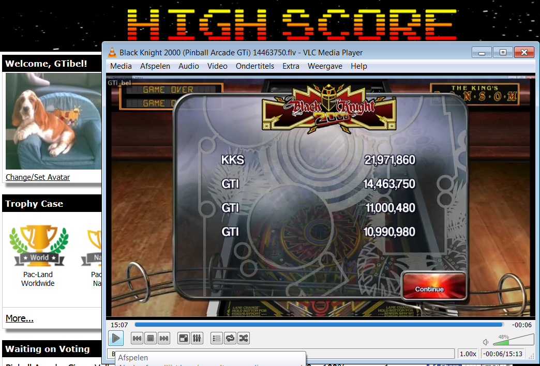Show the VLC playlist
Image resolution: width=540 pixels, height=366 pixels.
pos(216,338)
